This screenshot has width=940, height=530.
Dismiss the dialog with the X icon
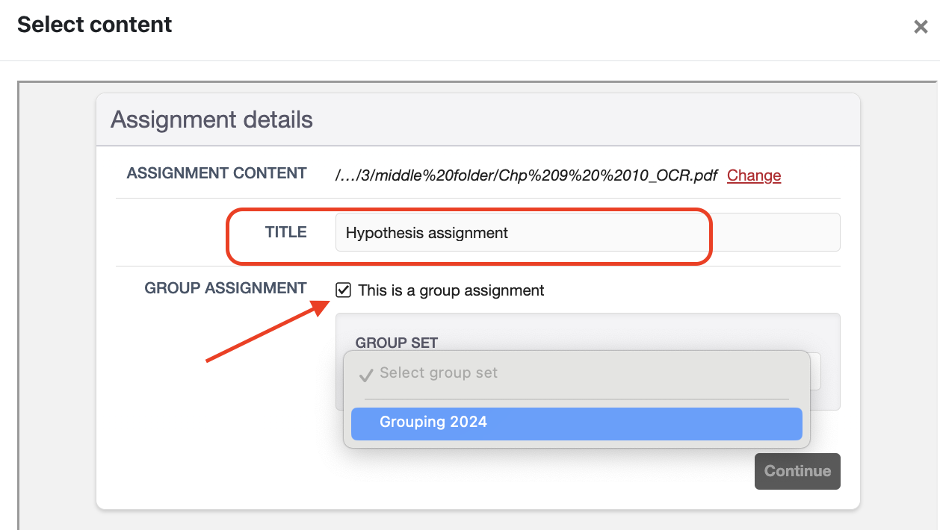(x=920, y=27)
